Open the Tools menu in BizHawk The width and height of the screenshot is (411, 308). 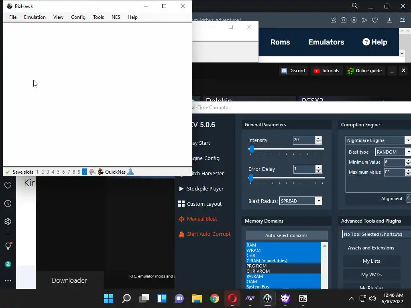tap(99, 17)
